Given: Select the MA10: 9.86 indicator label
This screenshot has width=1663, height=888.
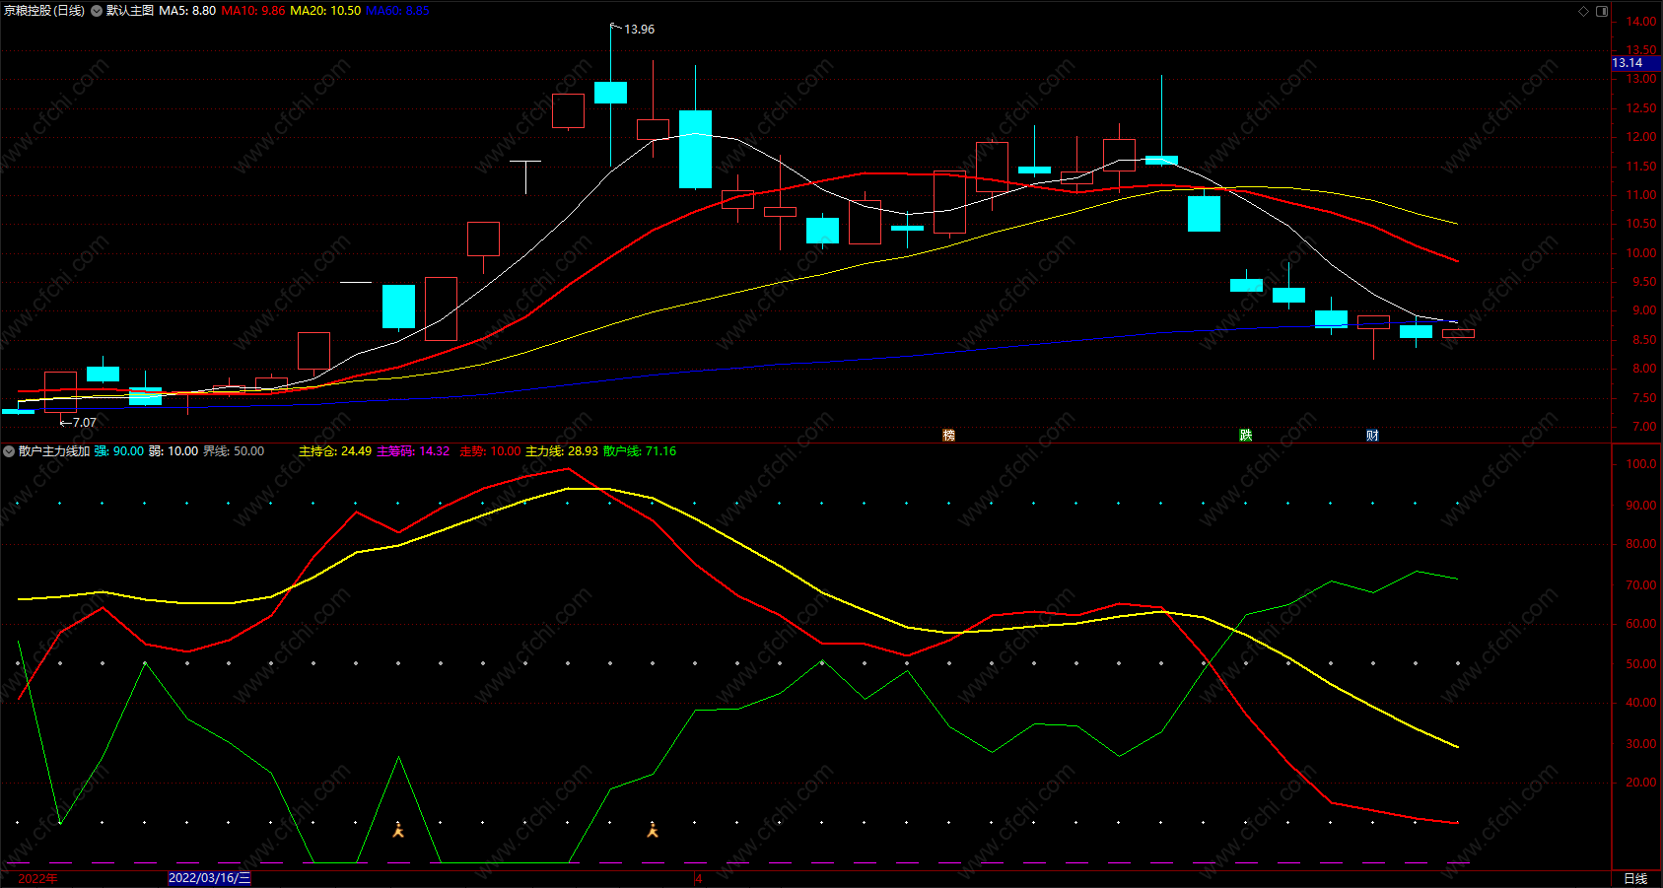Looking at the screenshot, I should 253,11.
